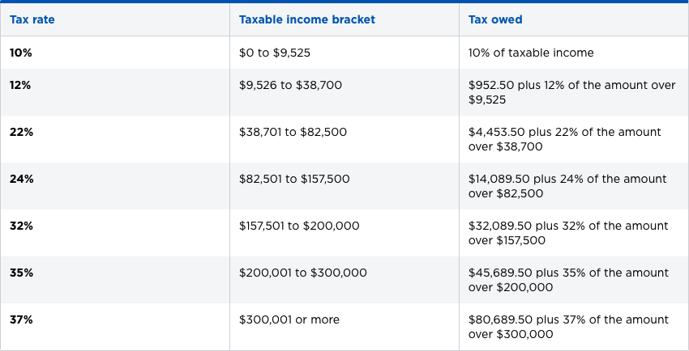Select the 22% tax rate cell
This screenshot has width=689, height=351.
[21, 132]
